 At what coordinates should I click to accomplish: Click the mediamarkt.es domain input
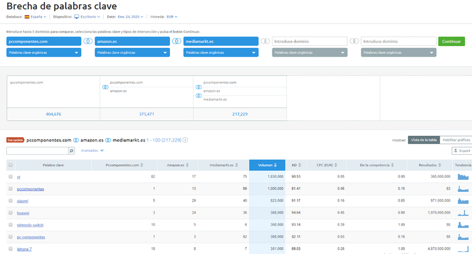pyautogui.click(x=221, y=41)
